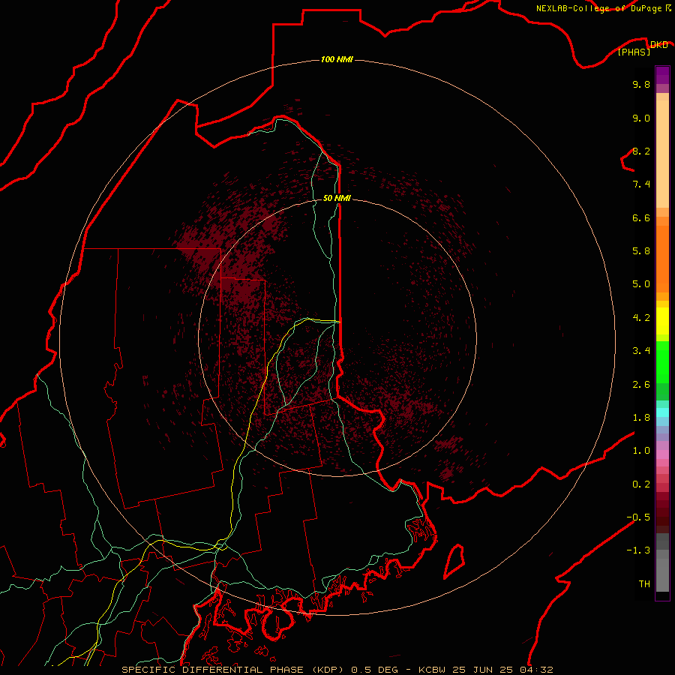Click the 7.4 value on the color scale
The image size is (675, 675).
641,184
